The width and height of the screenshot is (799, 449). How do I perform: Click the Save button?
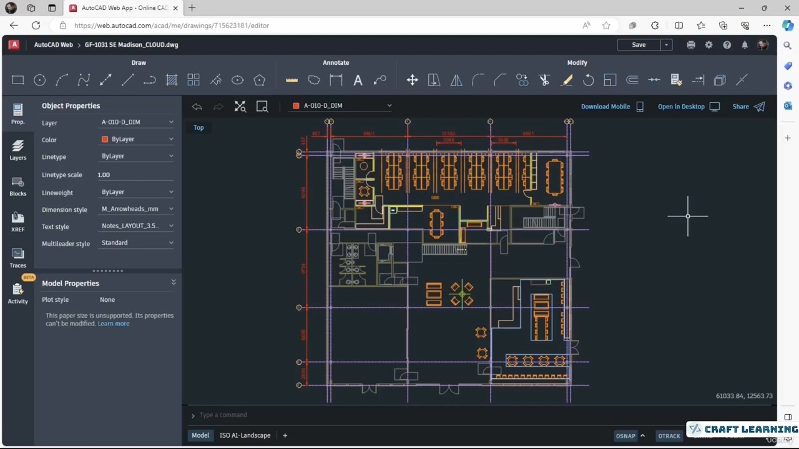(639, 45)
